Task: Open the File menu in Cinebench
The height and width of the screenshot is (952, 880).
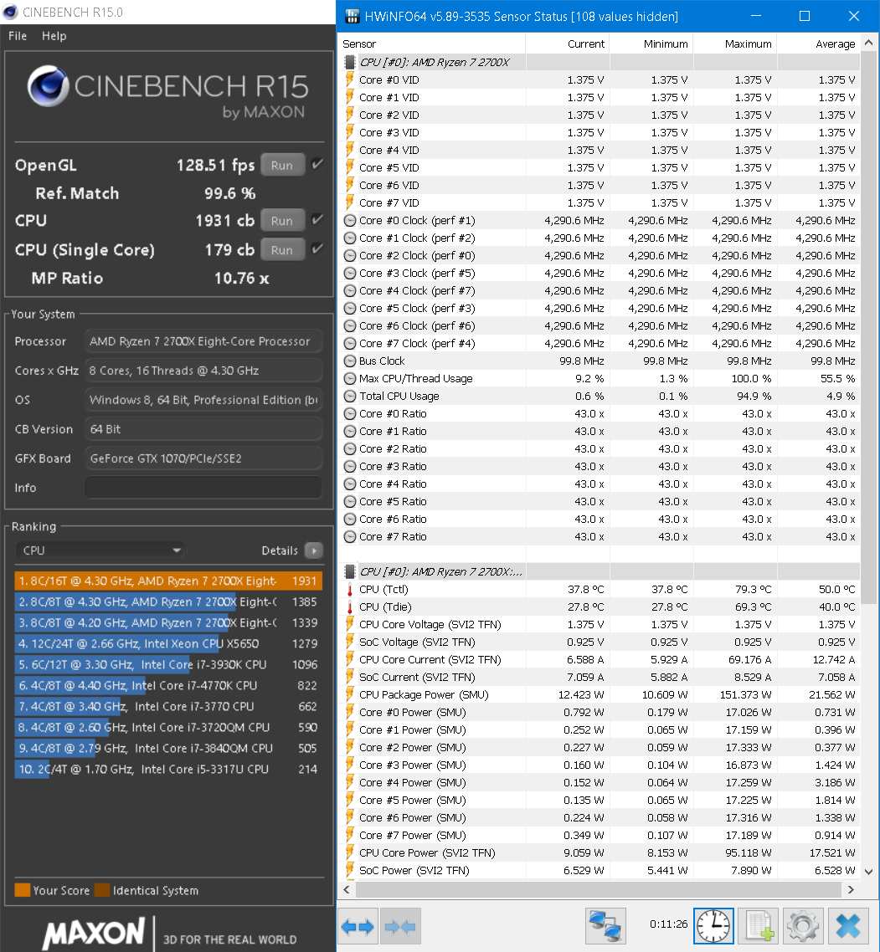Action: pos(18,36)
